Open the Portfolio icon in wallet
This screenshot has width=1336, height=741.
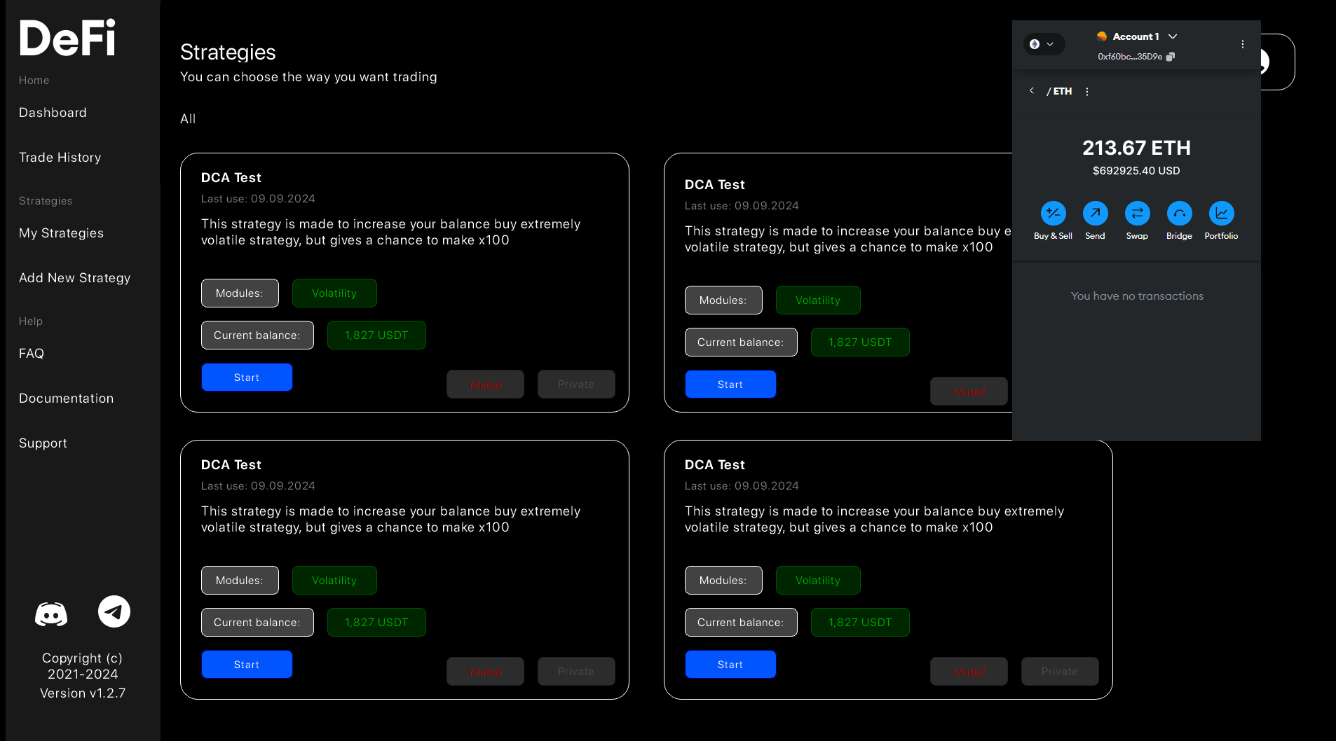point(1221,213)
